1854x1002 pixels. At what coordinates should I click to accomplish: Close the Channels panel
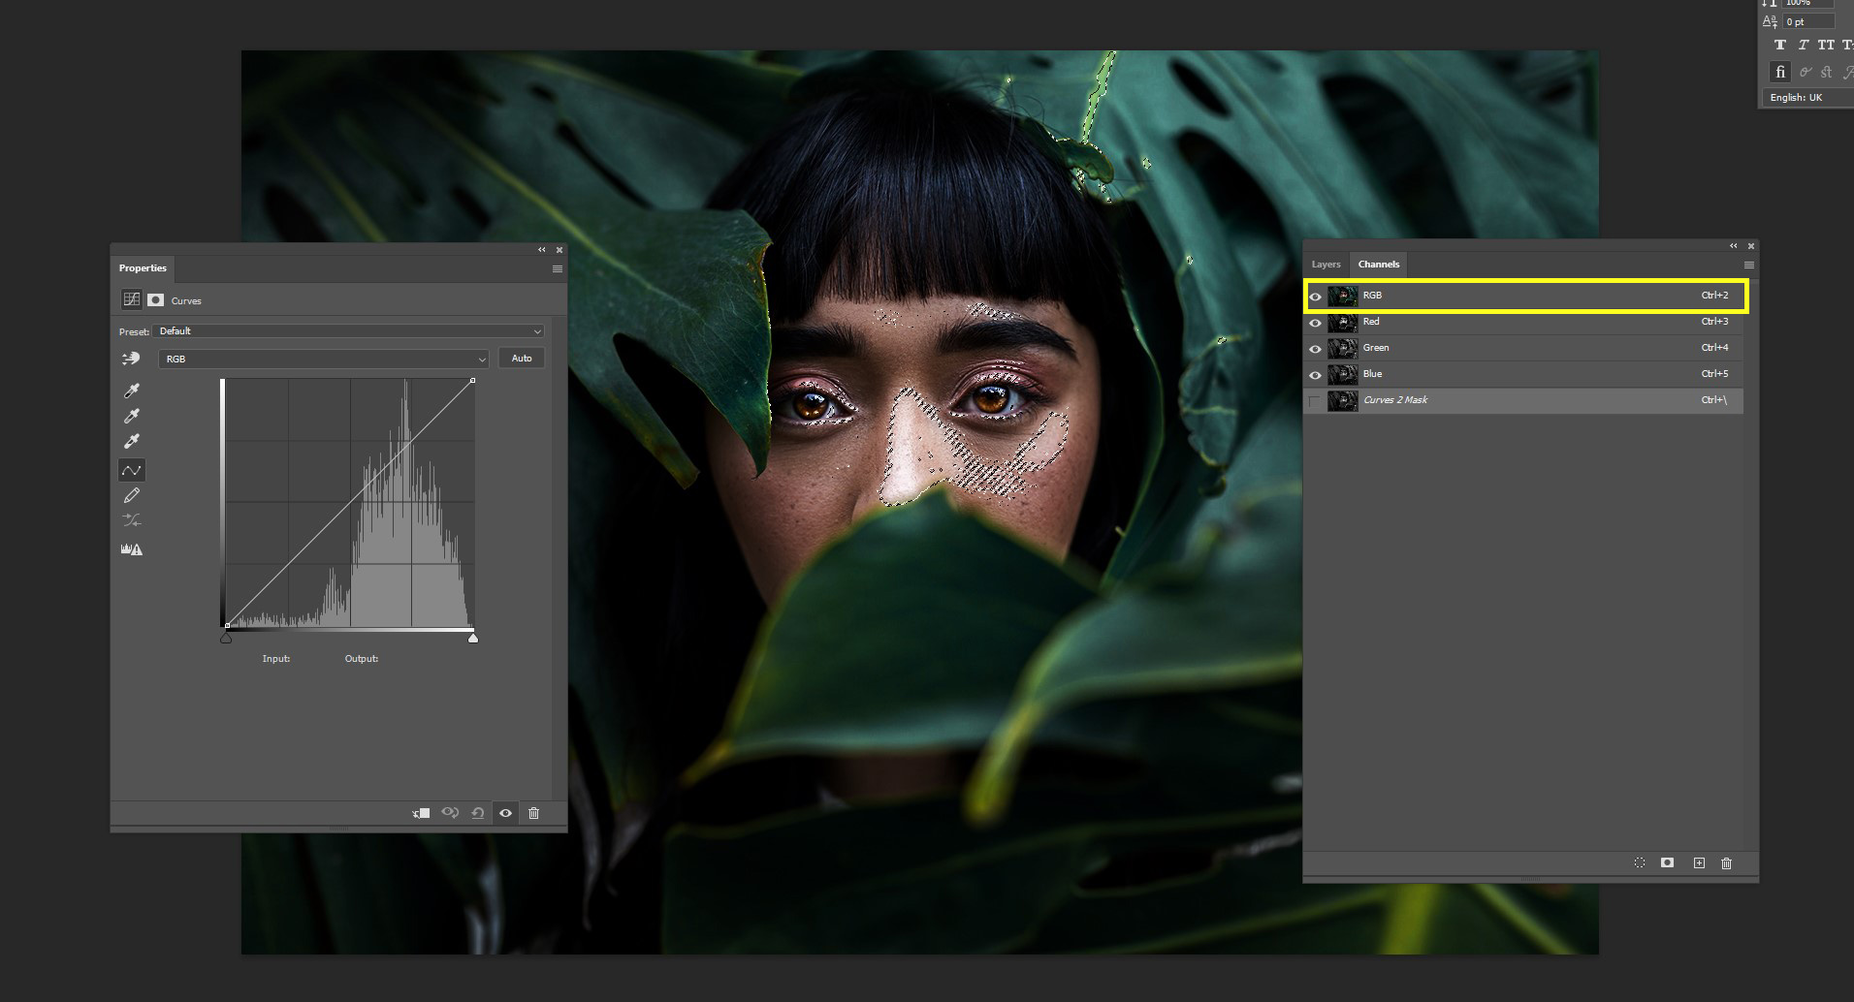point(1750,246)
